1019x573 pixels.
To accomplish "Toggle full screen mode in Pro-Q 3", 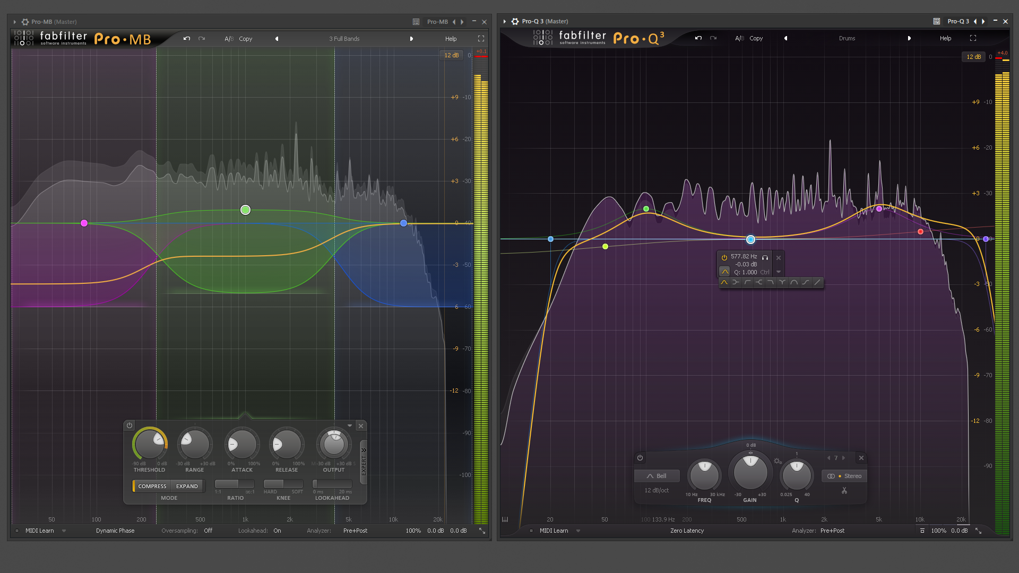I will (x=973, y=38).
